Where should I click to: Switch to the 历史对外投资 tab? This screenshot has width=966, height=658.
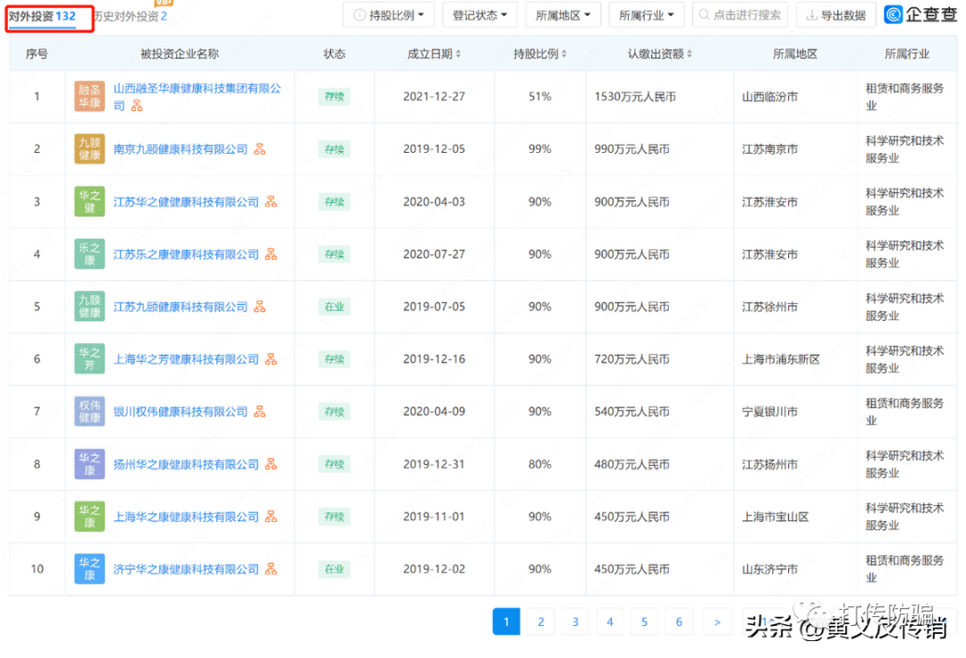(131, 16)
